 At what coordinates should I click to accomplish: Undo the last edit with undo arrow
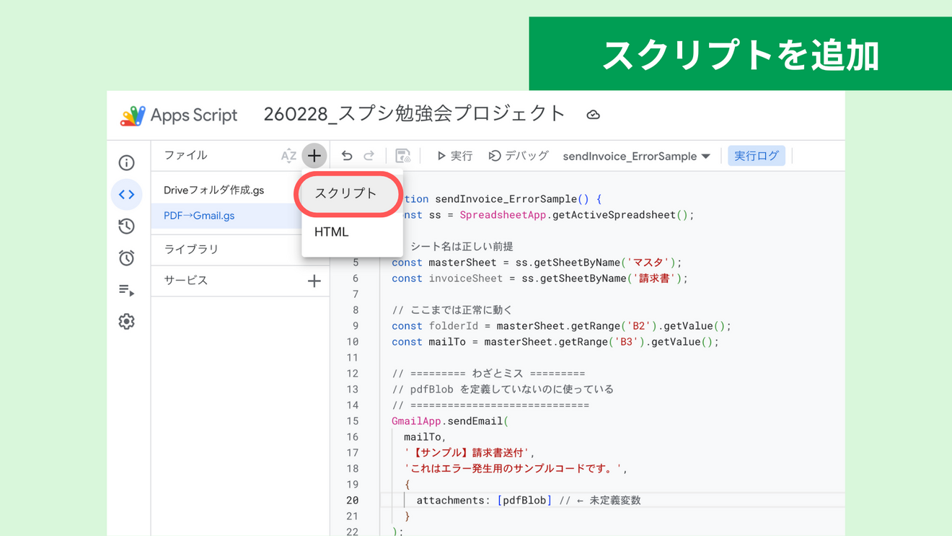[x=347, y=156]
